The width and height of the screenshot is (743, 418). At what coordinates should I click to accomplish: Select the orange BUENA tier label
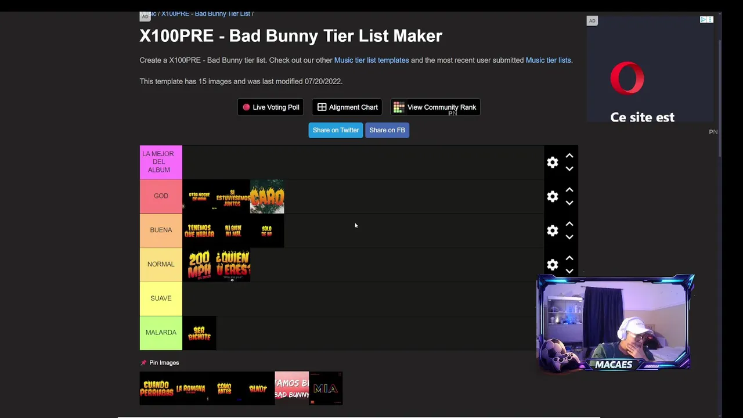point(161,230)
